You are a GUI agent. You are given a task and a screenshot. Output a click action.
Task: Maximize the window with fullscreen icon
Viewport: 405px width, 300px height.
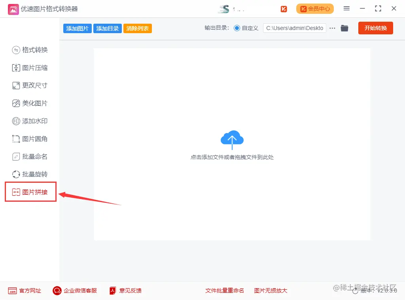click(378, 9)
